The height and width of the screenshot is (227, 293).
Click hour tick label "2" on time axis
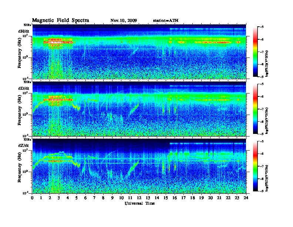pos(50,198)
